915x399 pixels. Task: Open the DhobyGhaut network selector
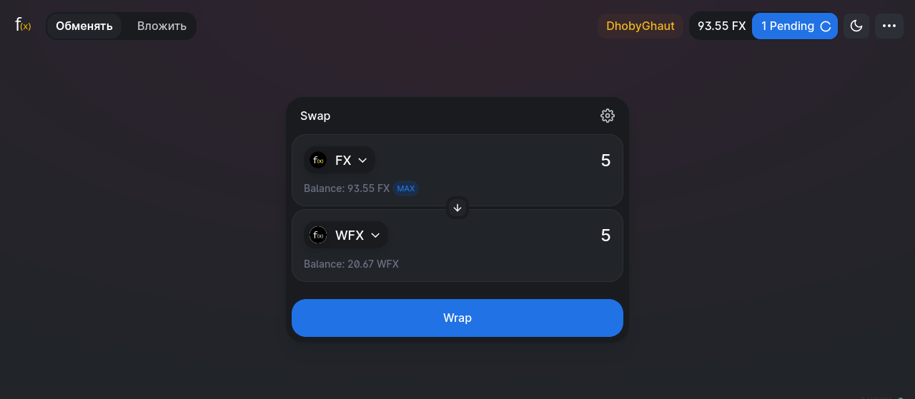tap(640, 26)
